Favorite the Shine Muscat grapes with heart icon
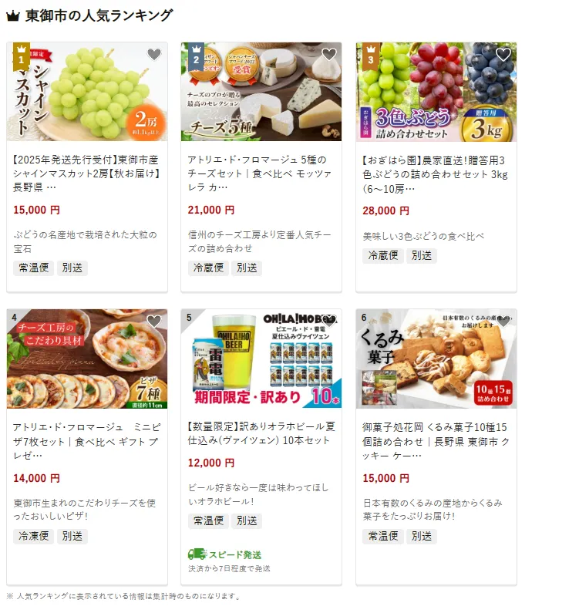This screenshot has height=613, width=579. 154,54
